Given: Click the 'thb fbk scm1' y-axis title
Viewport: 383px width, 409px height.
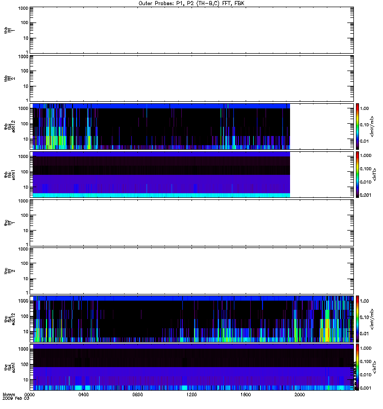Looking at the screenshot, I should [9, 174].
